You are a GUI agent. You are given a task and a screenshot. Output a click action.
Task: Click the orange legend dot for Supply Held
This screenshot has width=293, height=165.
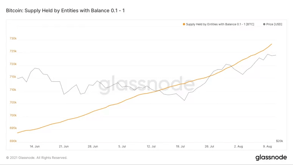click(x=184, y=24)
